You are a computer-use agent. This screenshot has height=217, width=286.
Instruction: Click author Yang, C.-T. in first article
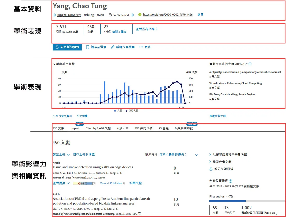(x=116, y=173)
